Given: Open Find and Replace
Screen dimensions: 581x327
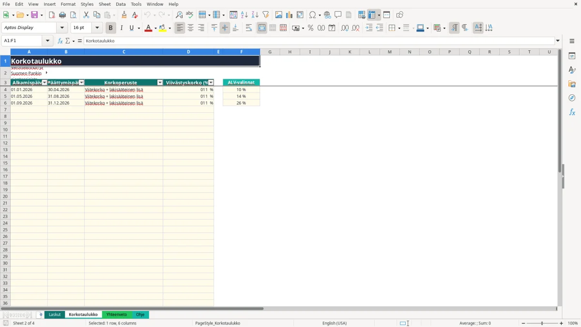Looking at the screenshot, I should point(179,15).
